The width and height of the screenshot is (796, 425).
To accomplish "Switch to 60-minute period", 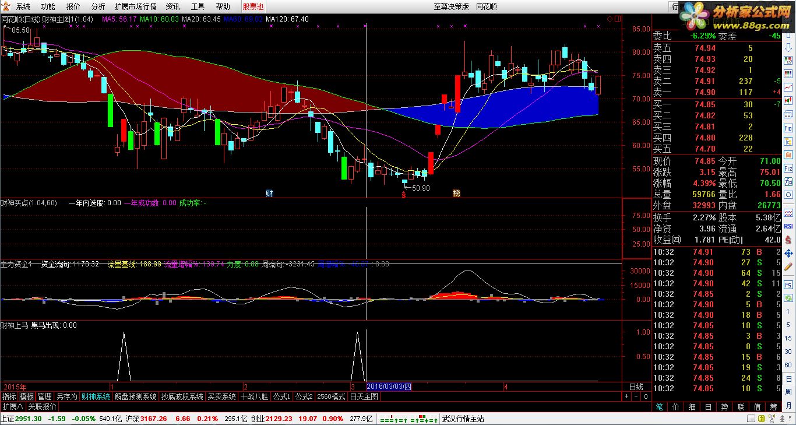I will click(788, 365).
